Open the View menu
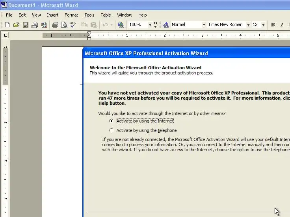290x217 pixels. coord(36,15)
